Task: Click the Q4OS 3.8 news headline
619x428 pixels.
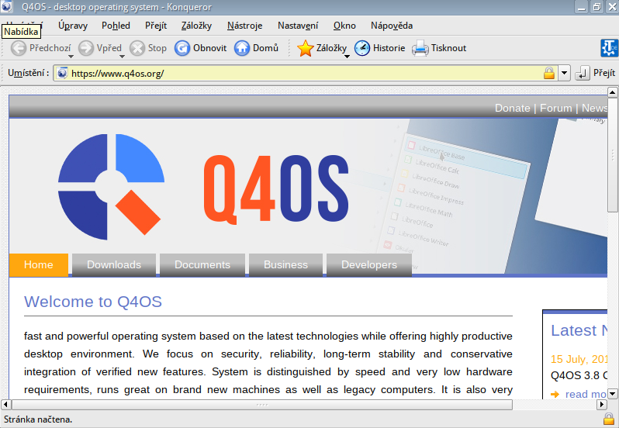Action: click(579, 375)
